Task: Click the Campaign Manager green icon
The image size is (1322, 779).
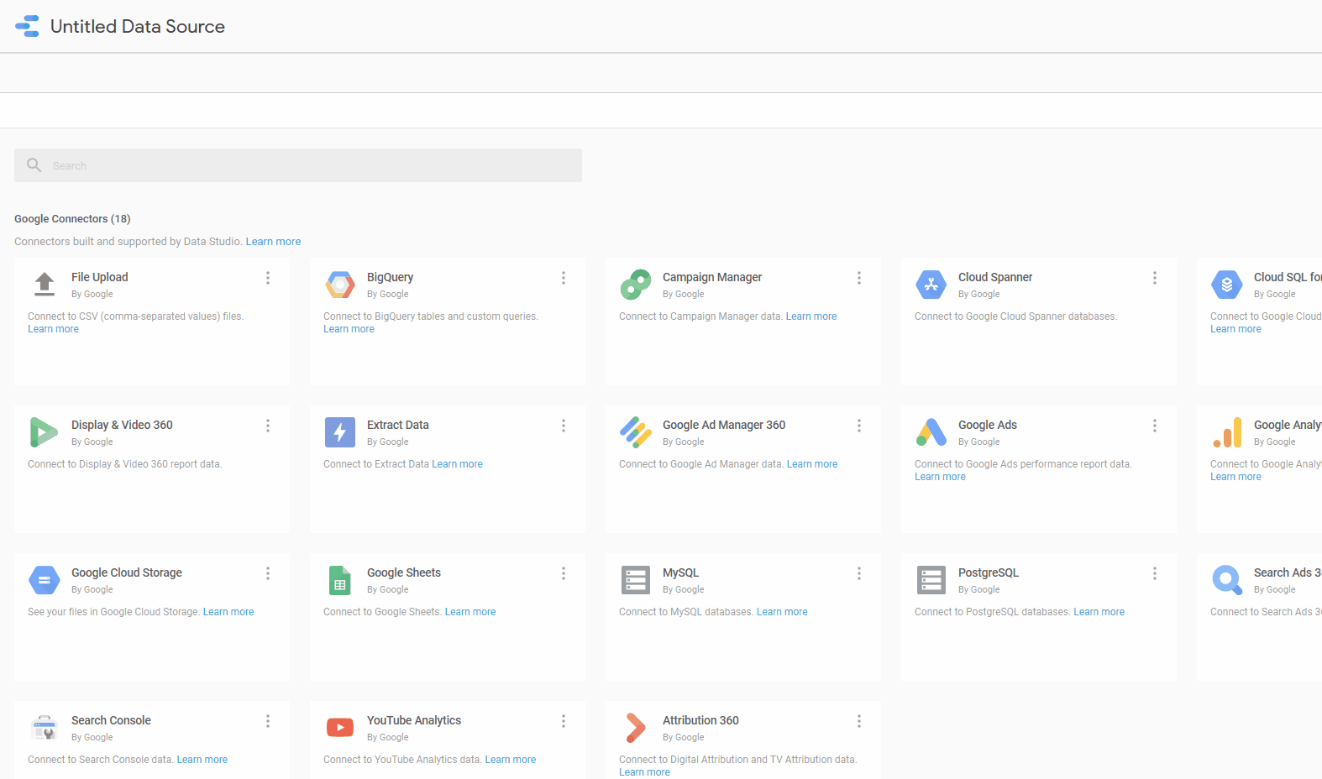Action: [636, 285]
